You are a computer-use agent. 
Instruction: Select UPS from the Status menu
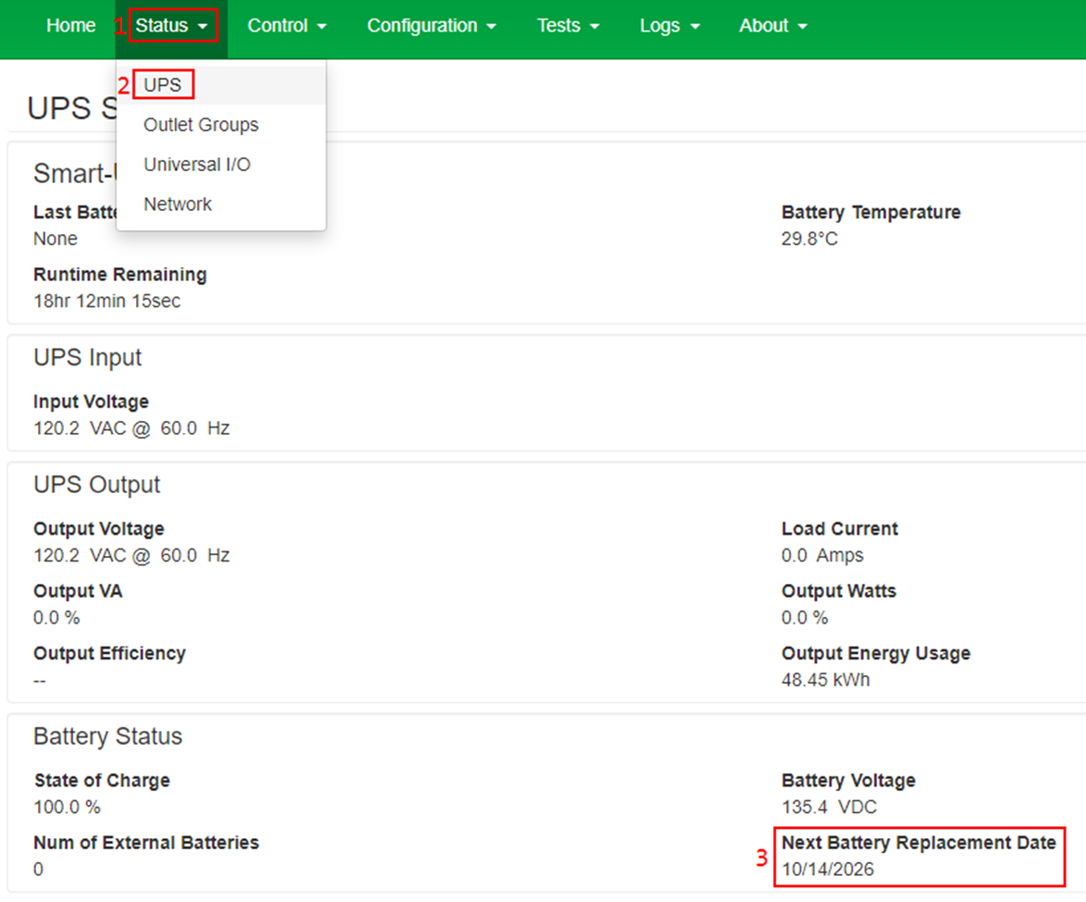coord(220,84)
